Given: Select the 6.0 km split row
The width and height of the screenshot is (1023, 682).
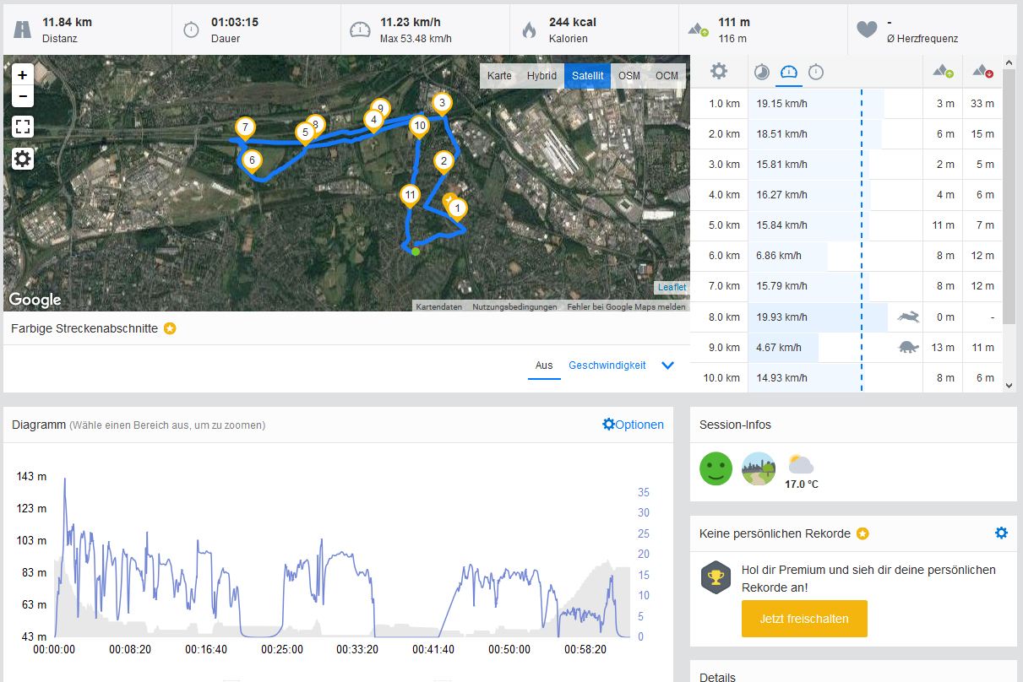Looking at the screenshot, I should pos(846,255).
